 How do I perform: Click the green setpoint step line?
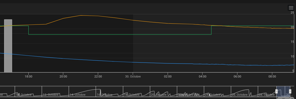click(x=120, y=35)
